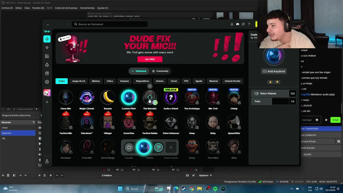Pick the Scout Boo voice
The image size is (343, 193).
point(129,122)
